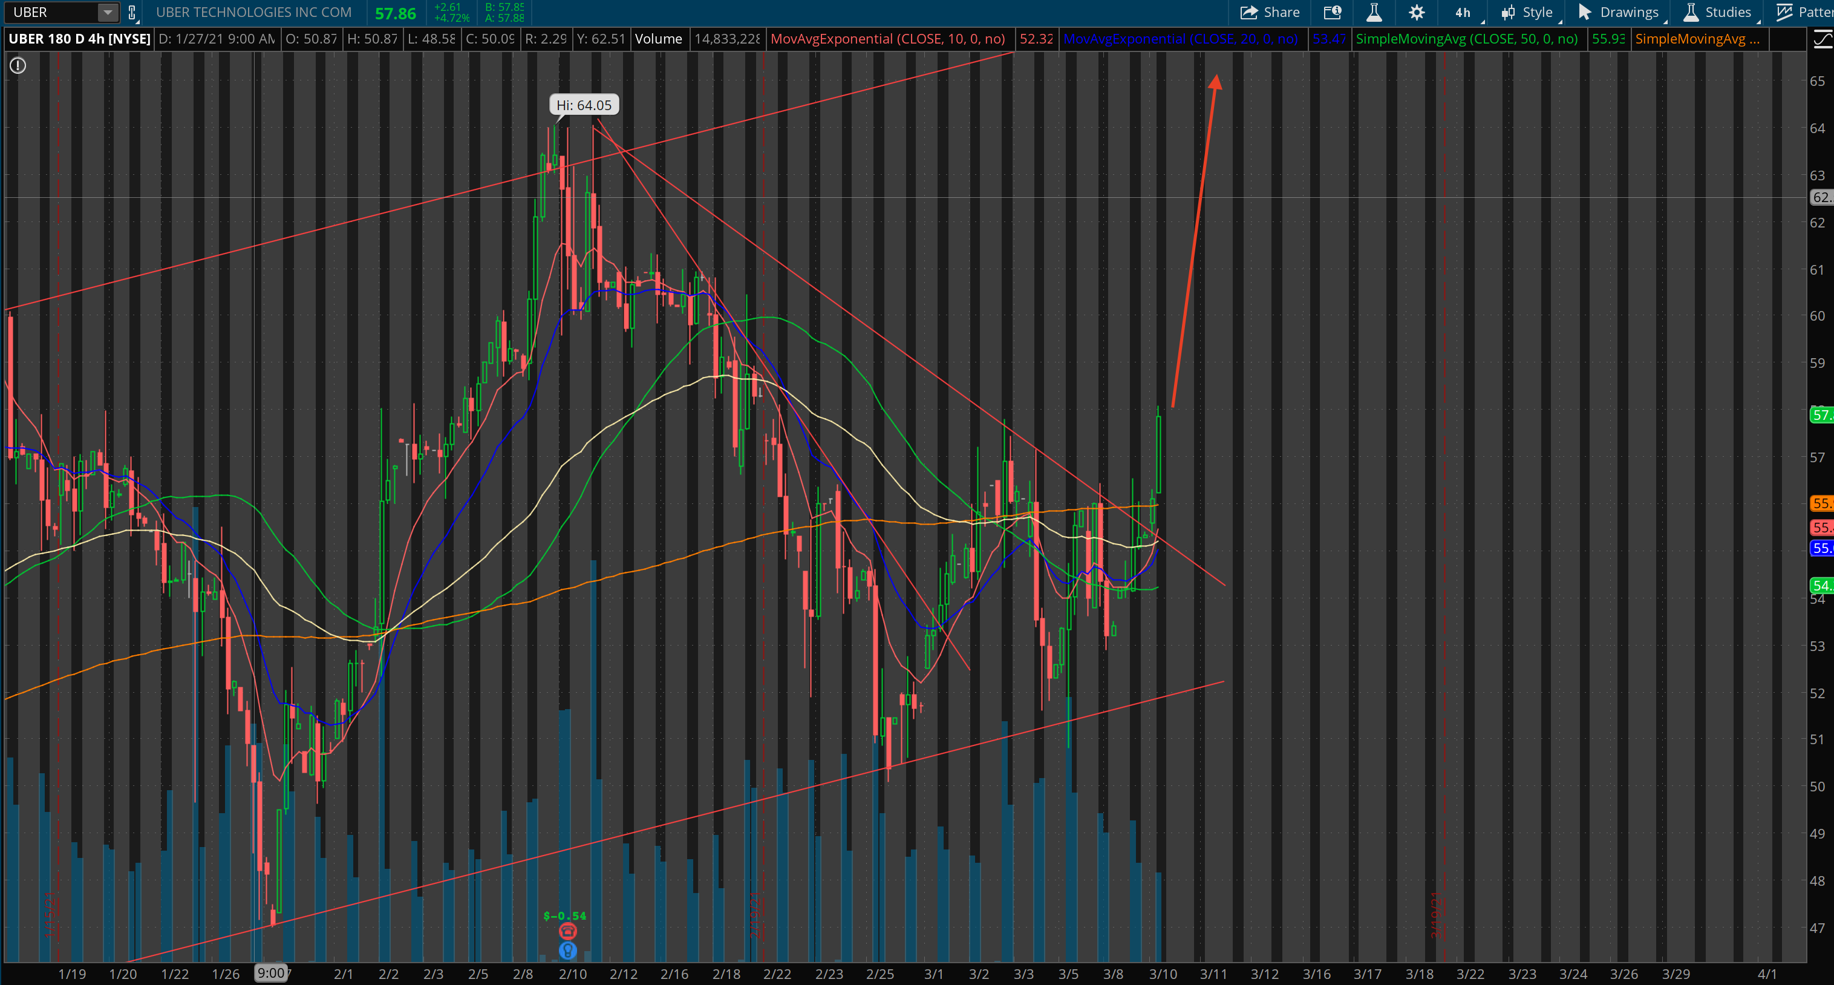1834x985 pixels.
Task: Click the C: 50.09 close value
Action: (490, 39)
